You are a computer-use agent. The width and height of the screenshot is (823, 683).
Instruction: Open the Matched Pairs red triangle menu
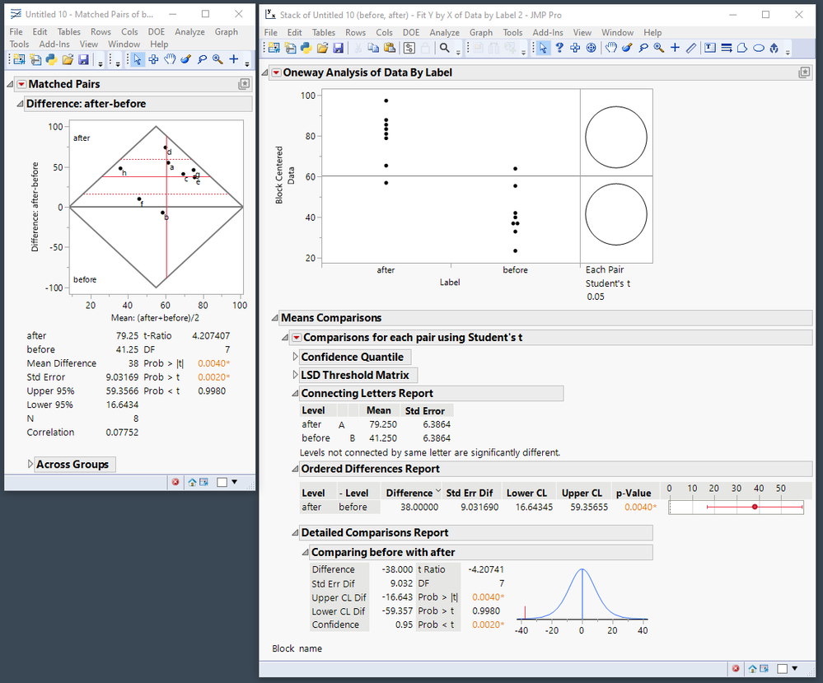click(x=21, y=84)
